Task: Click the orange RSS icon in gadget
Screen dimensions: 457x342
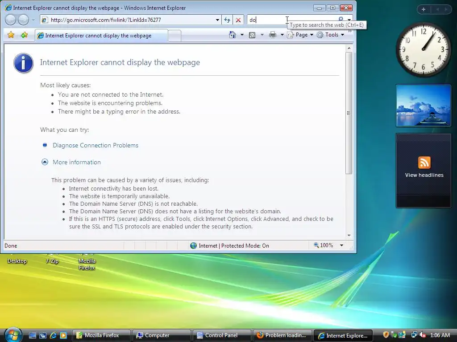Action: click(424, 162)
